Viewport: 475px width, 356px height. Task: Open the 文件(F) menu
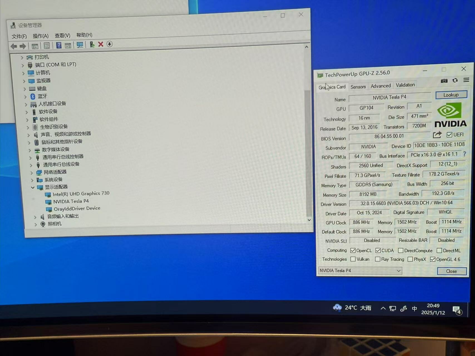(19, 36)
